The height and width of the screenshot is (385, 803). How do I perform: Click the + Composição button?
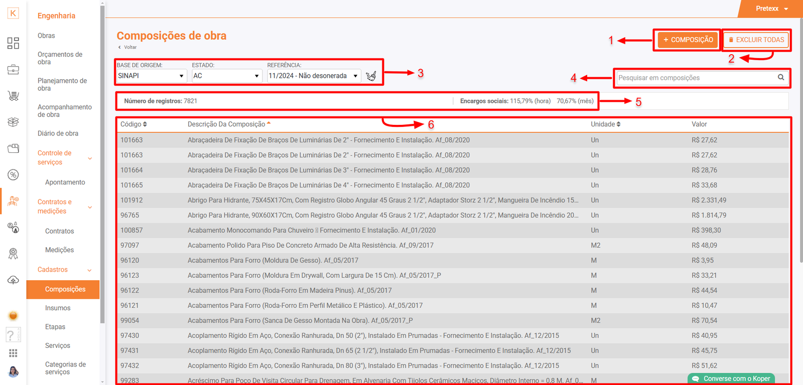pyautogui.click(x=688, y=40)
